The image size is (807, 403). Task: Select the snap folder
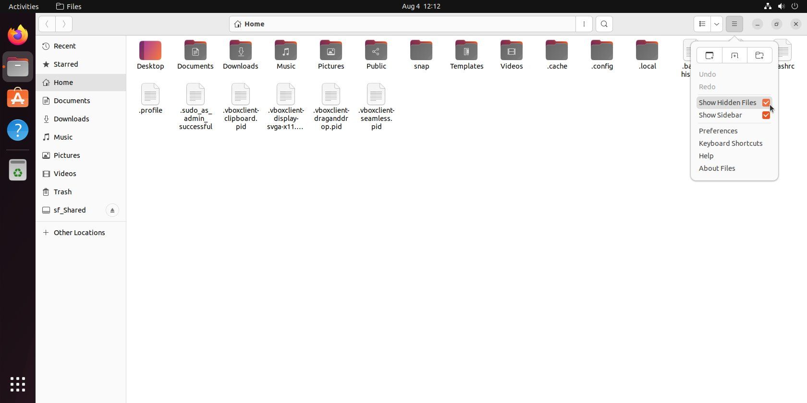pos(421,55)
